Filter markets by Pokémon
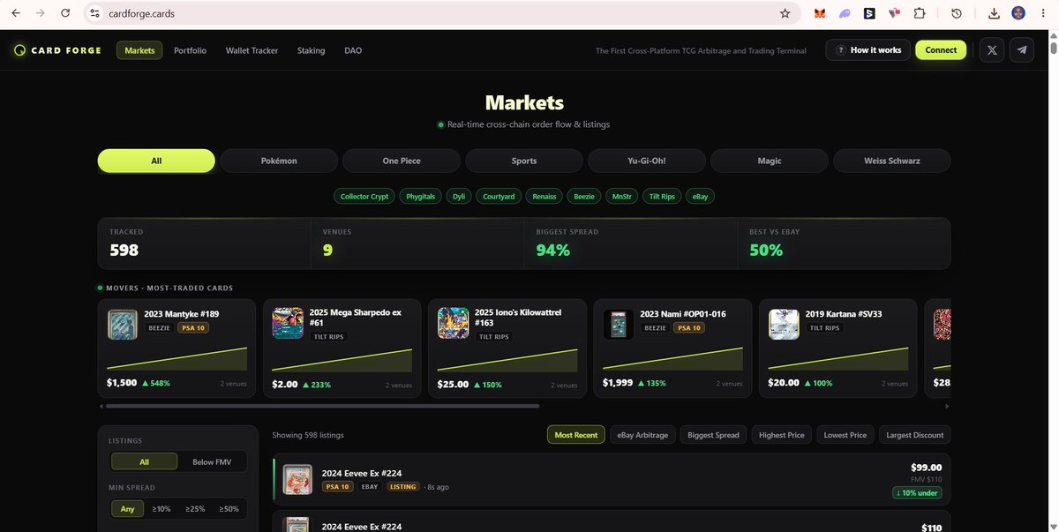The width and height of the screenshot is (1059, 532). click(x=279, y=161)
